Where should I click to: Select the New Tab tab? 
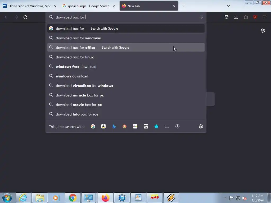149,6
